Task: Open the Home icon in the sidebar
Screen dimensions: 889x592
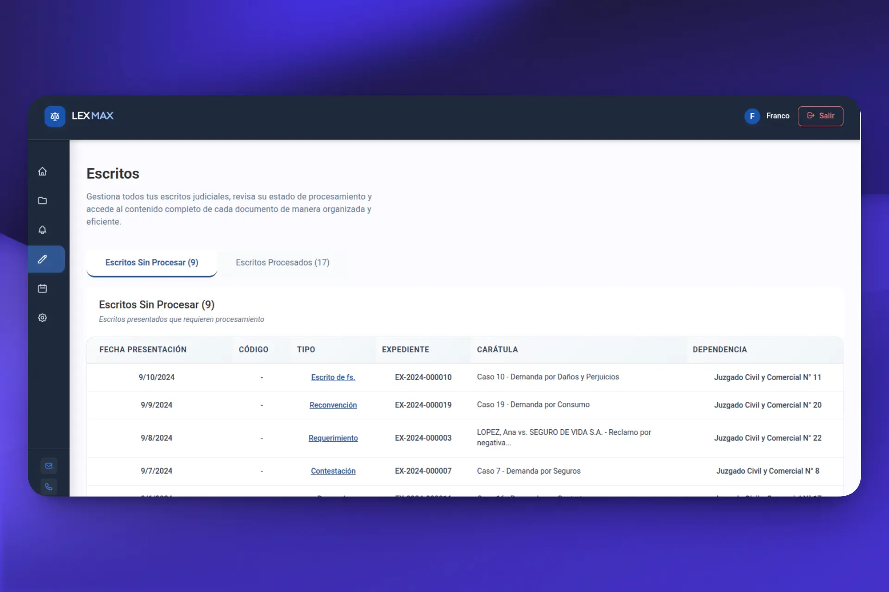Action: pyautogui.click(x=43, y=172)
